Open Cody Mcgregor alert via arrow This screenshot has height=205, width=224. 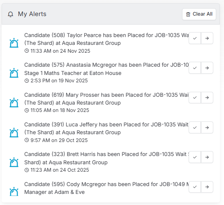point(207,187)
